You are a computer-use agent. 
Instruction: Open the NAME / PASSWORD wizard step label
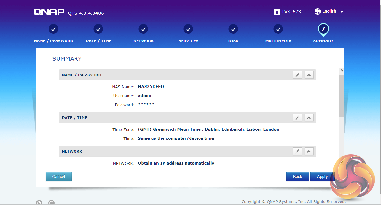[53, 41]
